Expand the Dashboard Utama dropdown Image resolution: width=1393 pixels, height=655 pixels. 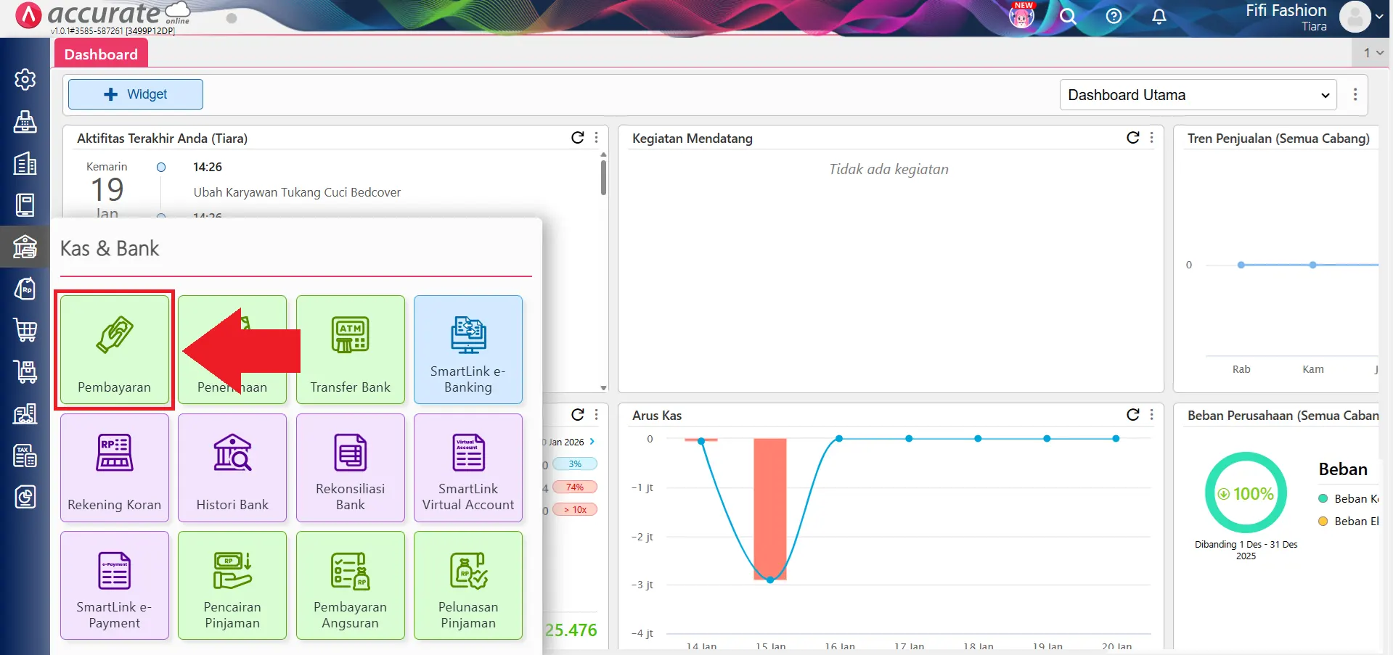pos(1198,95)
